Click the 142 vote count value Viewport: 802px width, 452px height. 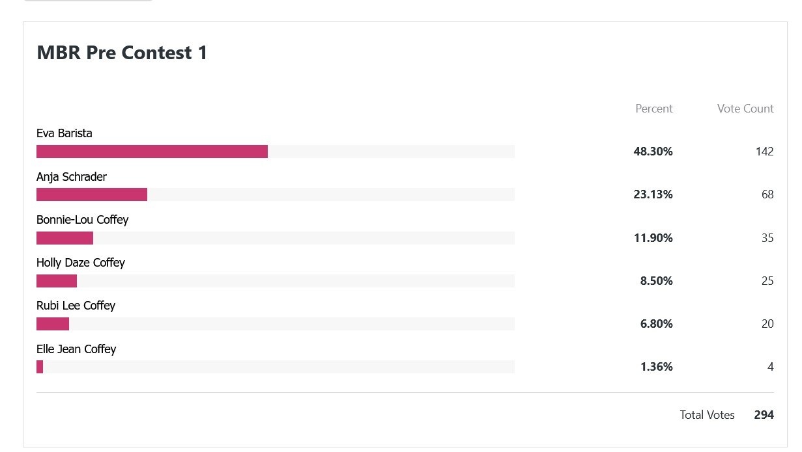pyautogui.click(x=765, y=152)
